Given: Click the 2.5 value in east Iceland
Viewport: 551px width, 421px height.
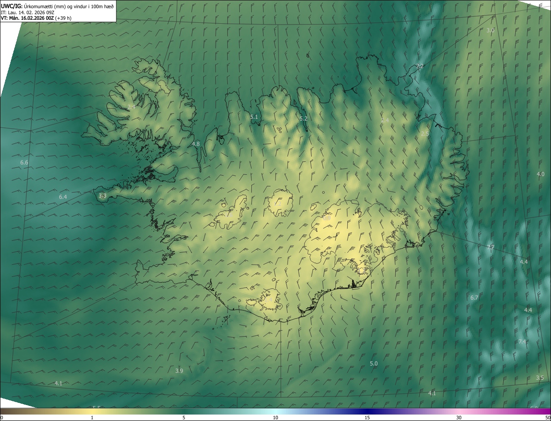Looking at the screenshot, I should pyautogui.click(x=425, y=134).
